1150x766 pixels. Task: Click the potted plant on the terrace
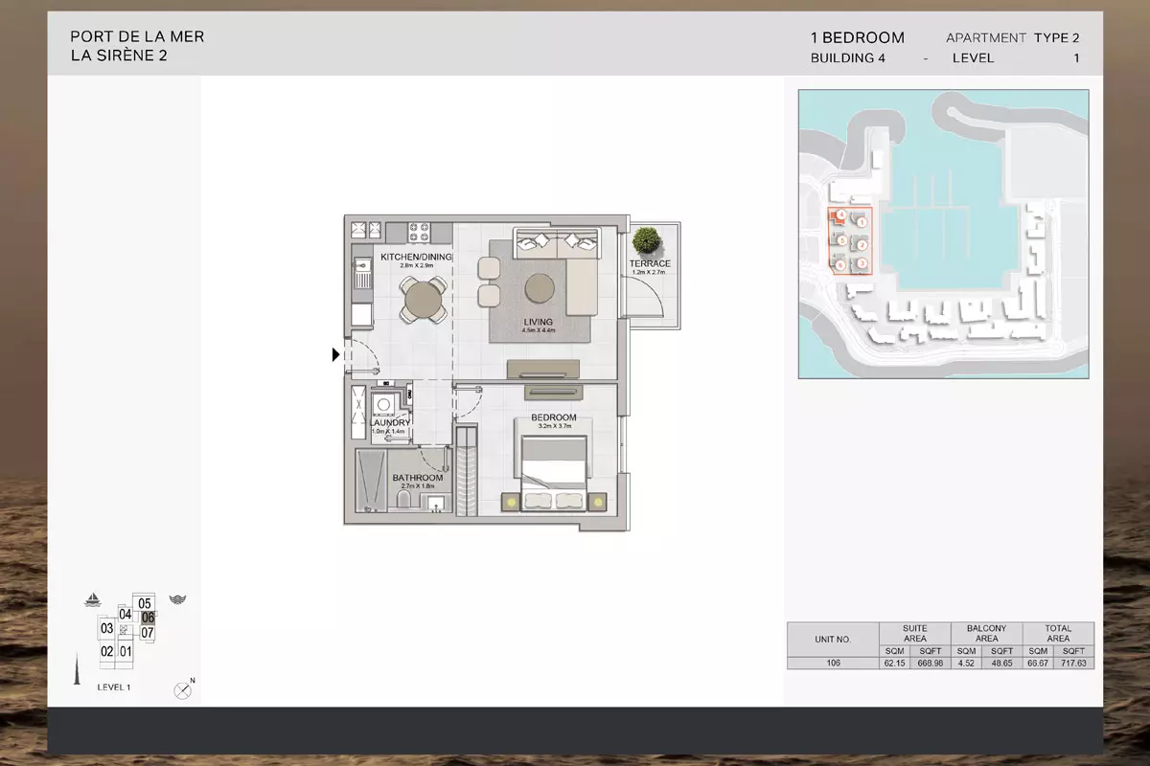point(646,240)
